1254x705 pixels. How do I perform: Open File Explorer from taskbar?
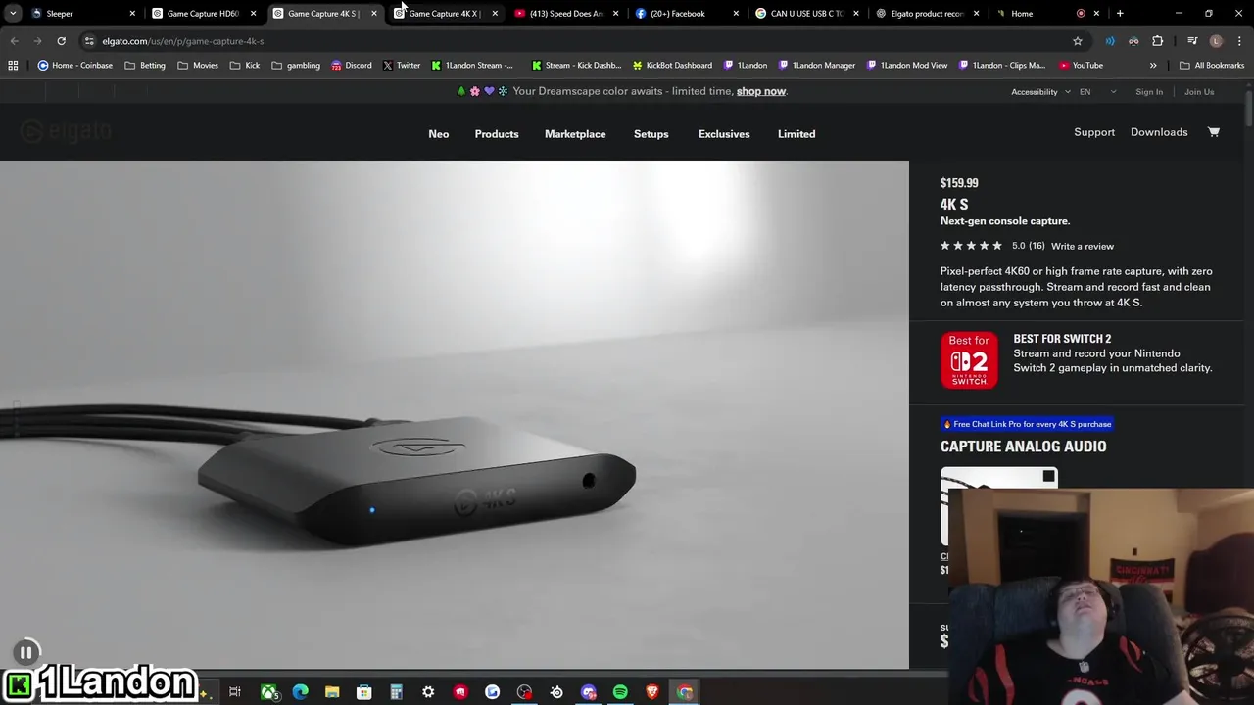[332, 692]
